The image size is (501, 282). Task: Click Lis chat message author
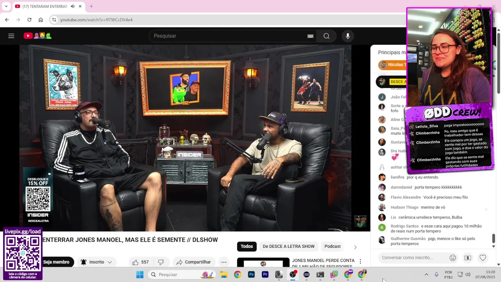[x=393, y=217]
